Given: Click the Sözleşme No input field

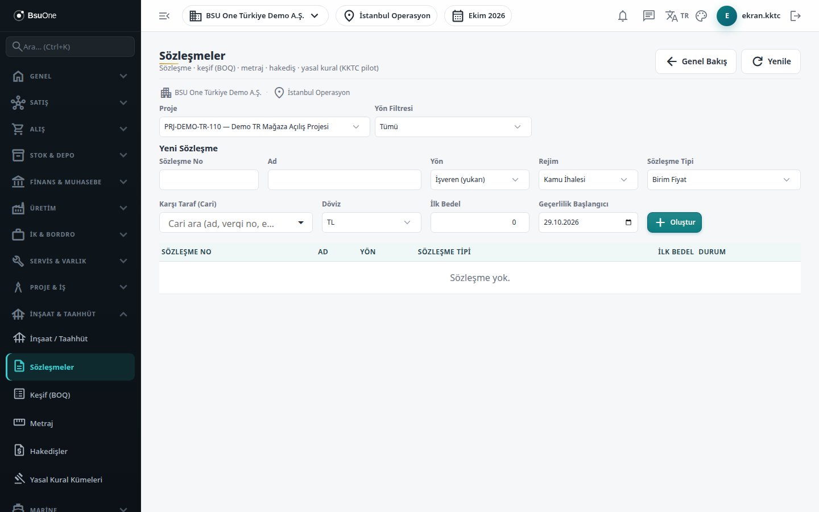Looking at the screenshot, I should point(209,180).
